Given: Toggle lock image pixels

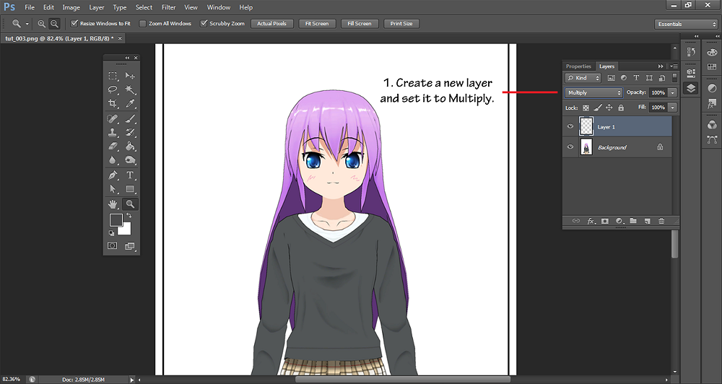Looking at the screenshot, I should (x=598, y=108).
